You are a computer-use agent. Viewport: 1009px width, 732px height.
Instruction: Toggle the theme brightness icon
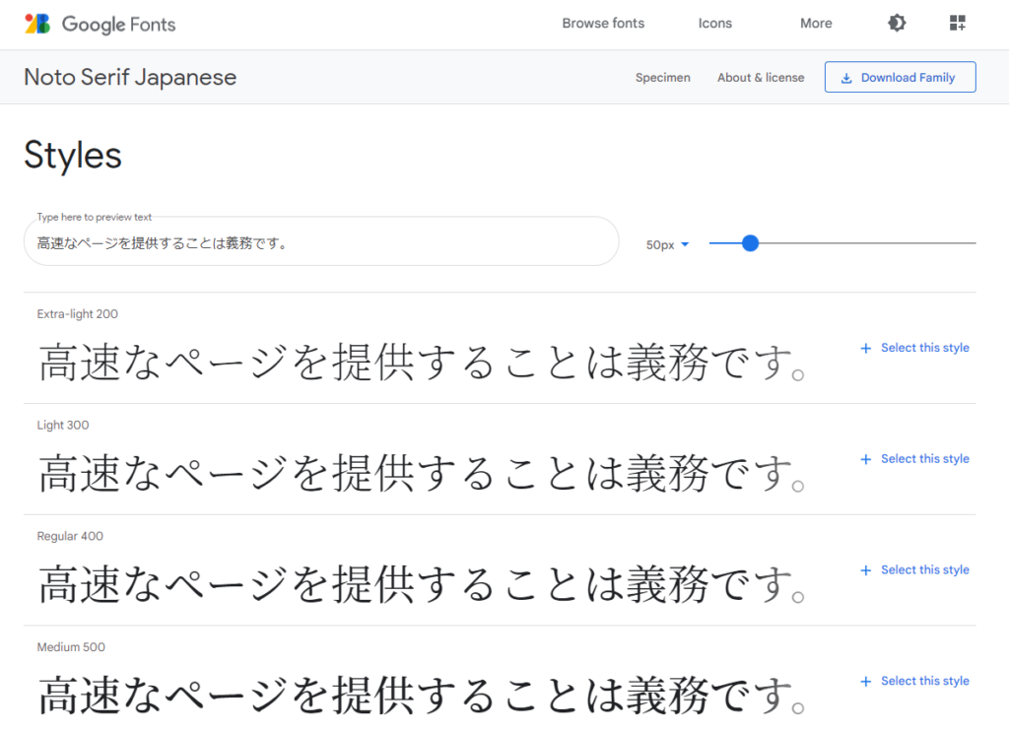click(897, 24)
